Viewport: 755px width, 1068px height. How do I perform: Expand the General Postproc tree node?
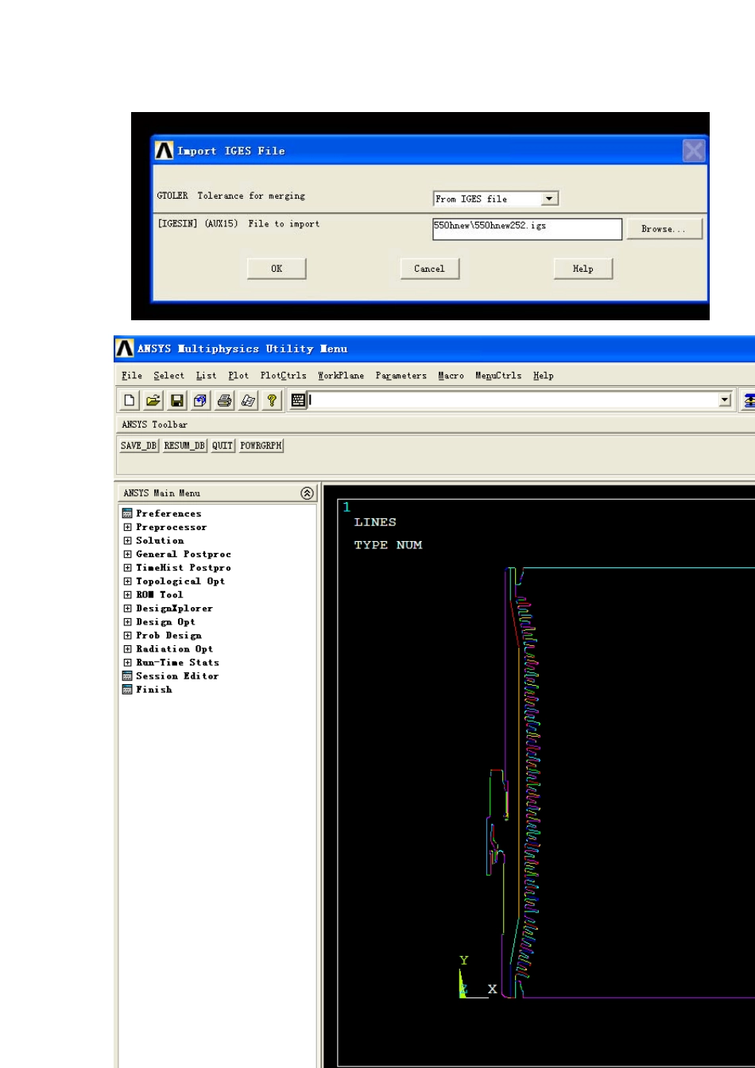pos(127,554)
